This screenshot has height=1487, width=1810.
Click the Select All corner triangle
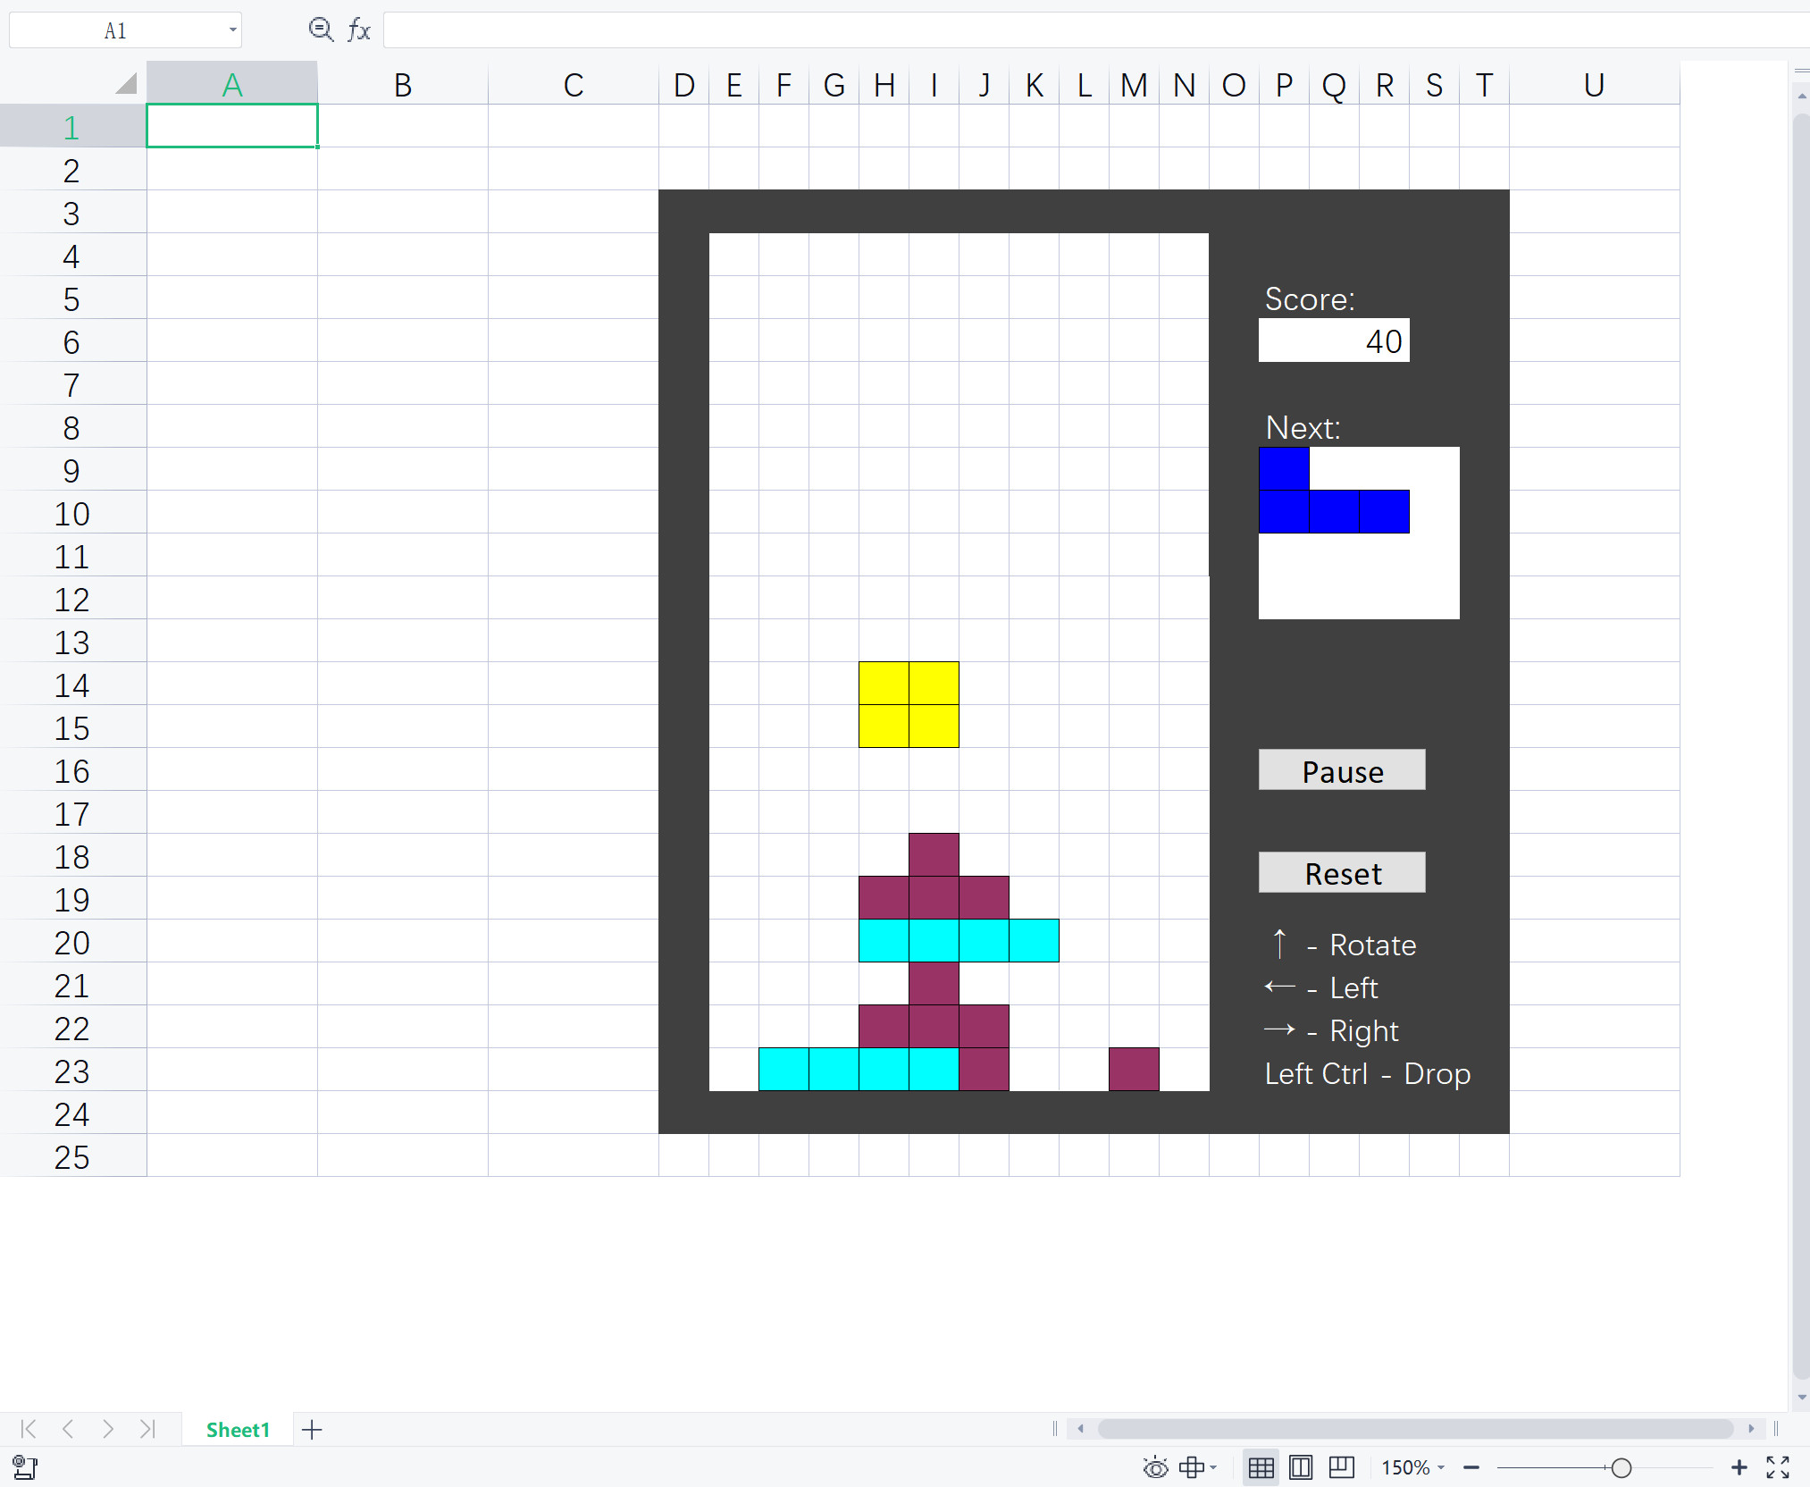click(126, 83)
